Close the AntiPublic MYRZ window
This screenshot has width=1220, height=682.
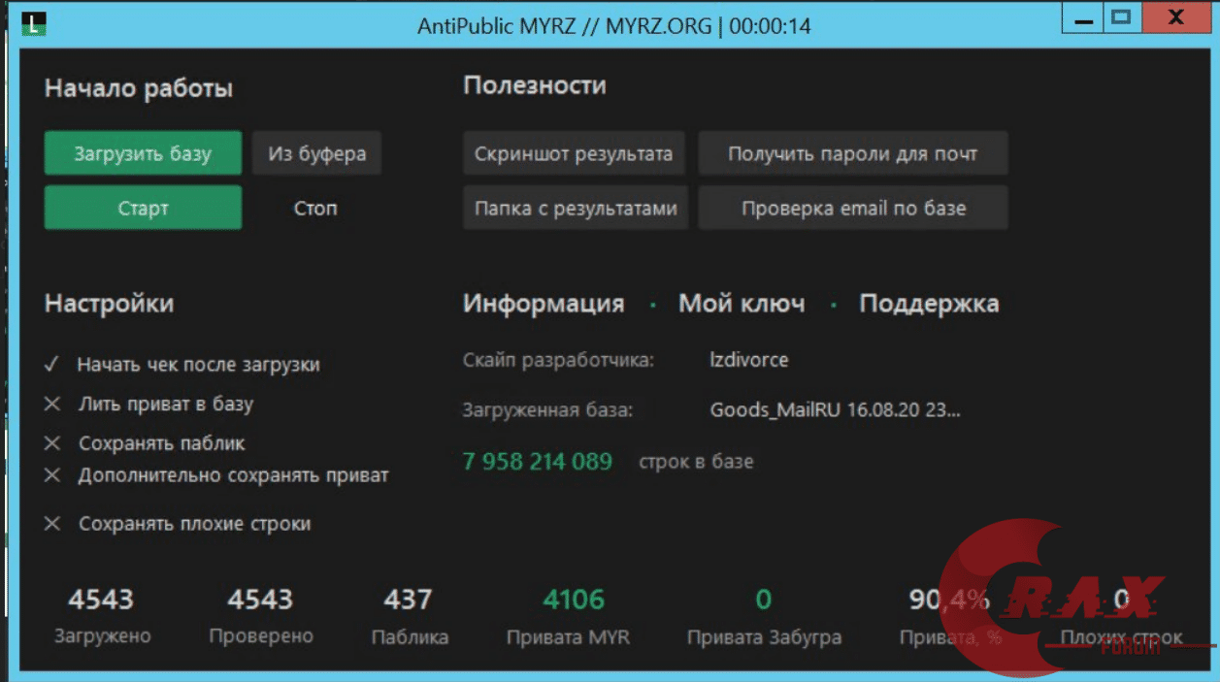tap(1176, 16)
